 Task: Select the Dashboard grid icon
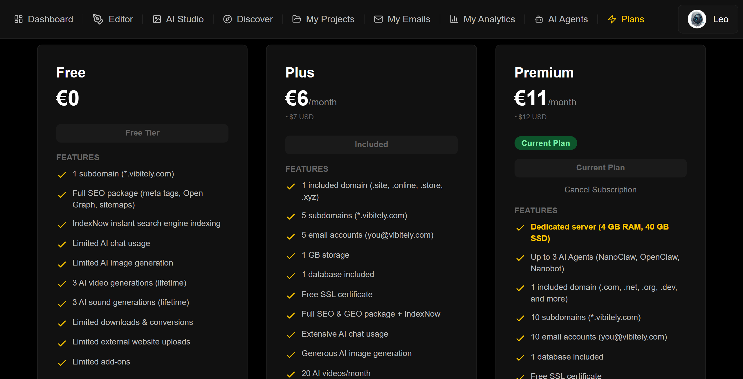click(18, 19)
